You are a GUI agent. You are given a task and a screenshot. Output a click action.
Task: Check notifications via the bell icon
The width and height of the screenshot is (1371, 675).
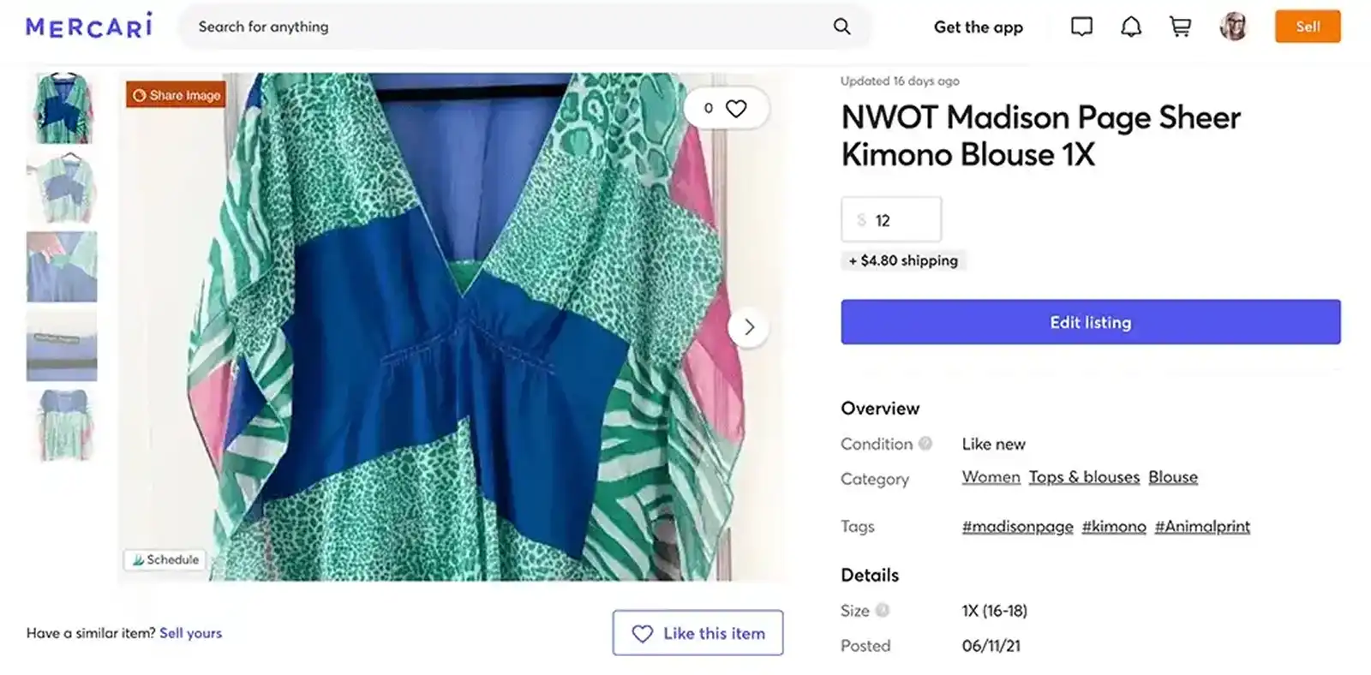[x=1131, y=27]
